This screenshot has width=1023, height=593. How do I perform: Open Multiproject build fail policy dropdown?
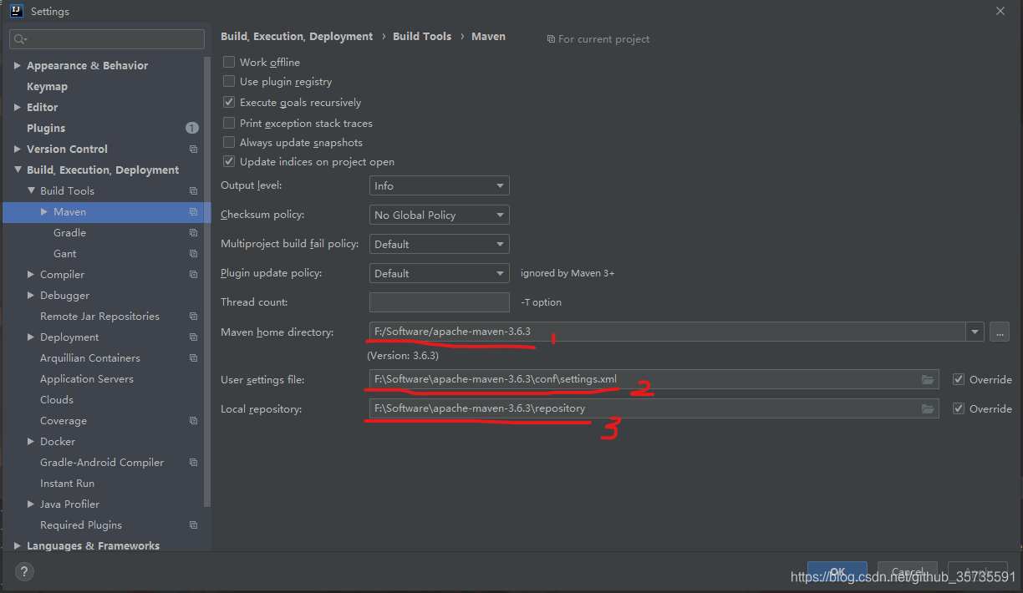(x=440, y=244)
